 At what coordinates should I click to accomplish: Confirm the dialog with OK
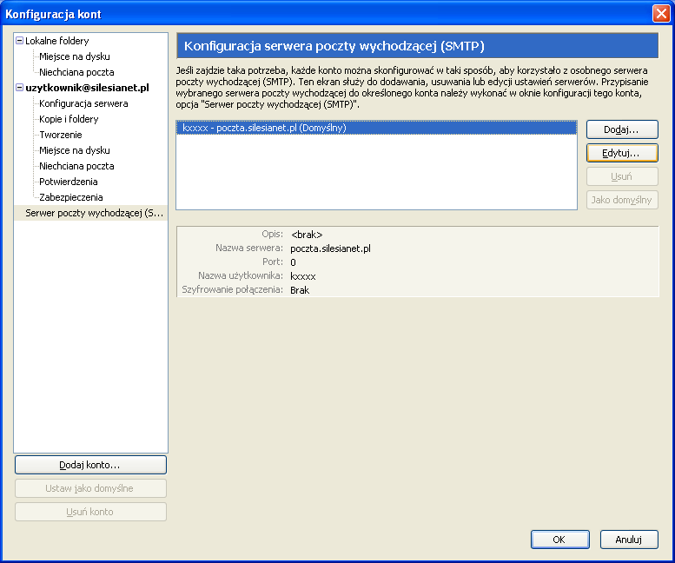pos(559,540)
